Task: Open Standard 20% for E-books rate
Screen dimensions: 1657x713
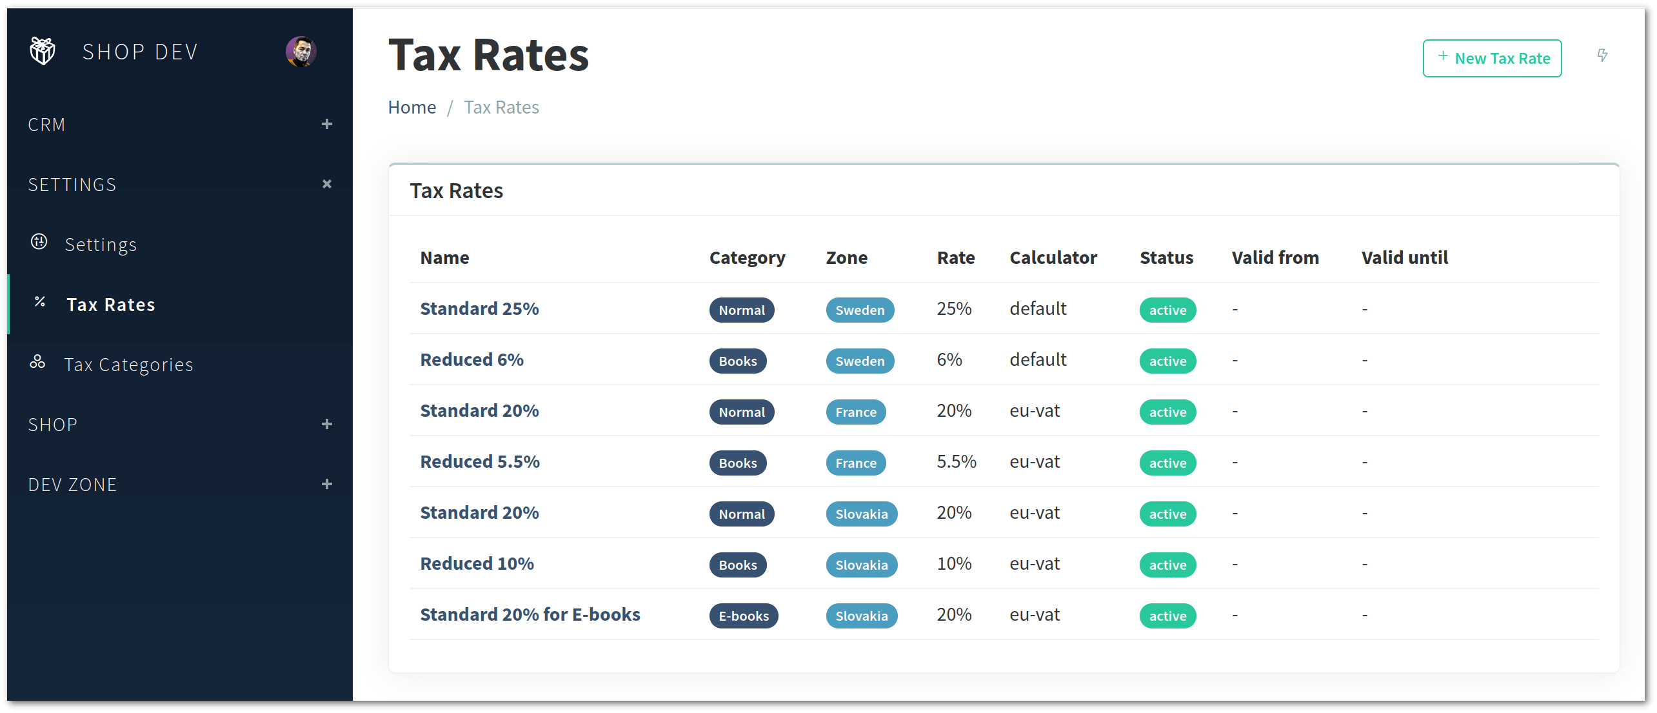Action: 530,615
